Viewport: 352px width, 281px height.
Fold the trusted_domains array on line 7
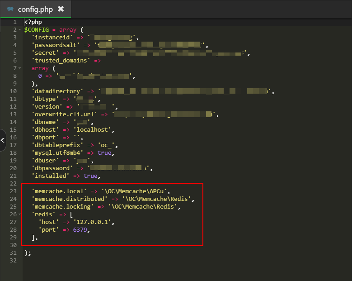pyautogui.click(x=19, y=68)
